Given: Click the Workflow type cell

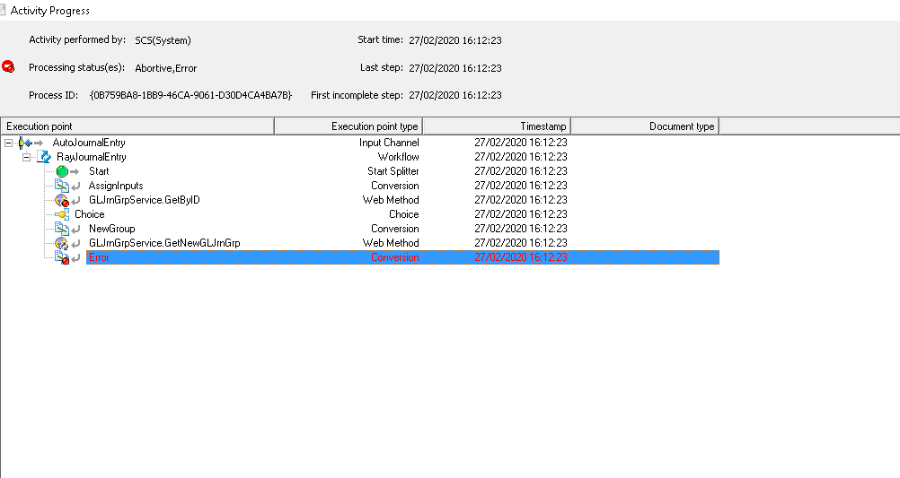Looking at the screenshot, I should (398, 157).
